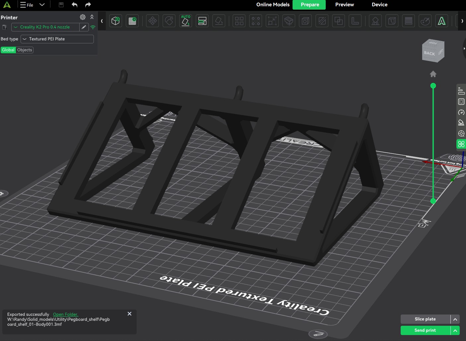Open the Bed type dropdown
466x341 pixels.
click(x=57, y=39)
